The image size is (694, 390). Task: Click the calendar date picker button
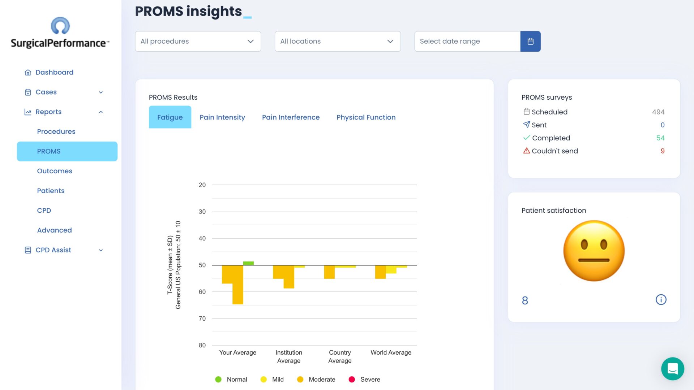tap(530, 41)
